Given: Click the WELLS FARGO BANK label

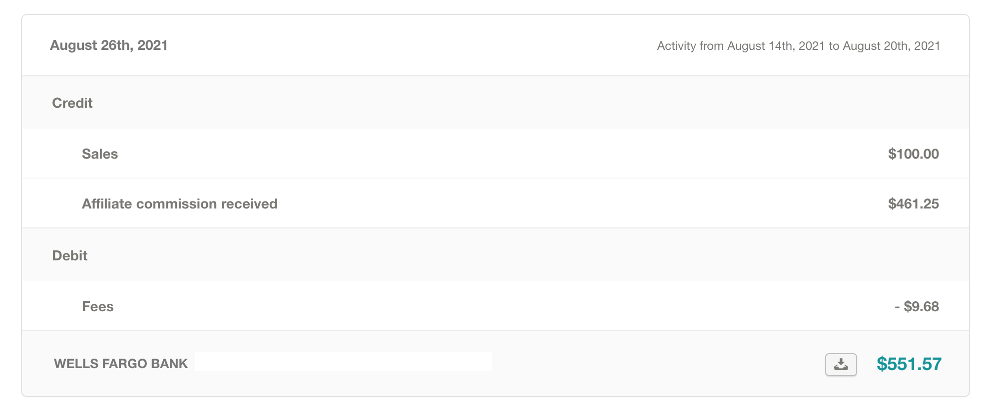Looking at the screenshot, I should 121,364.
